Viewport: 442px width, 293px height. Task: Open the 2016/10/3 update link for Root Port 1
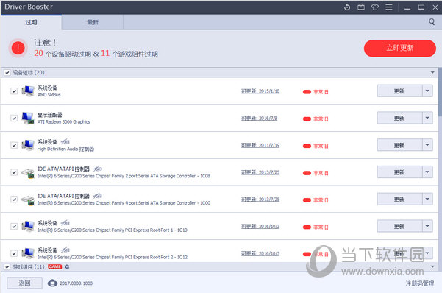[260, 227]
